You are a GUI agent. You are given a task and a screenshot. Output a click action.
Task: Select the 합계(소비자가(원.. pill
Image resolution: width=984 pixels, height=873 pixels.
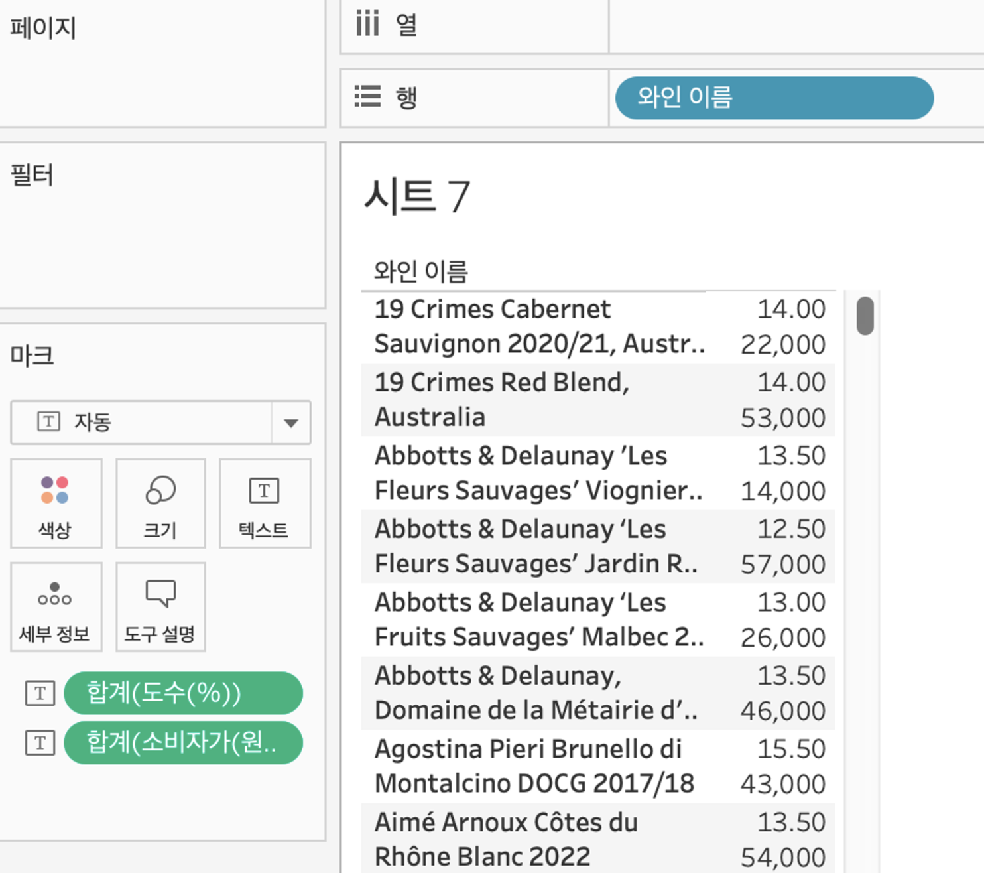[183, 743]
